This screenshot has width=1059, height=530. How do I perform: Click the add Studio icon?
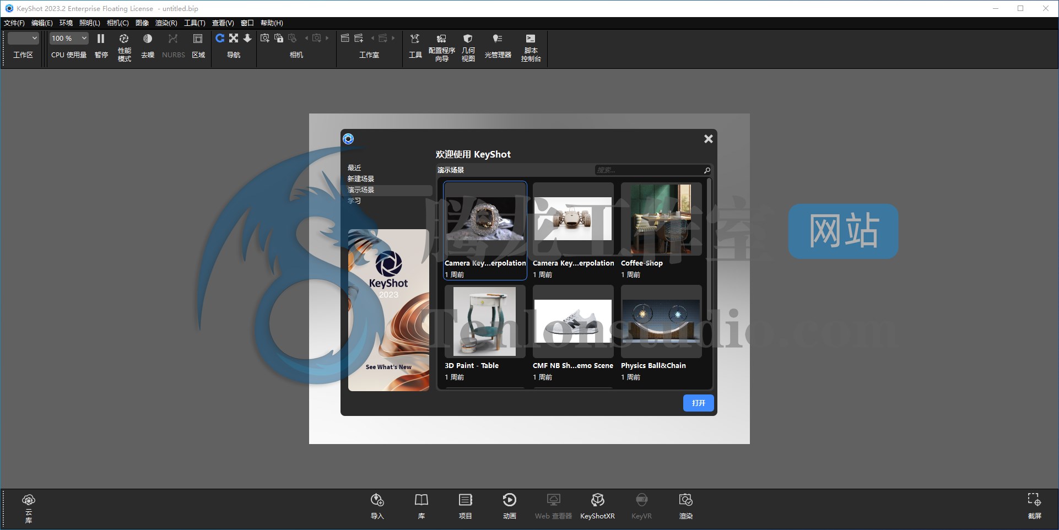pos(359,38)
